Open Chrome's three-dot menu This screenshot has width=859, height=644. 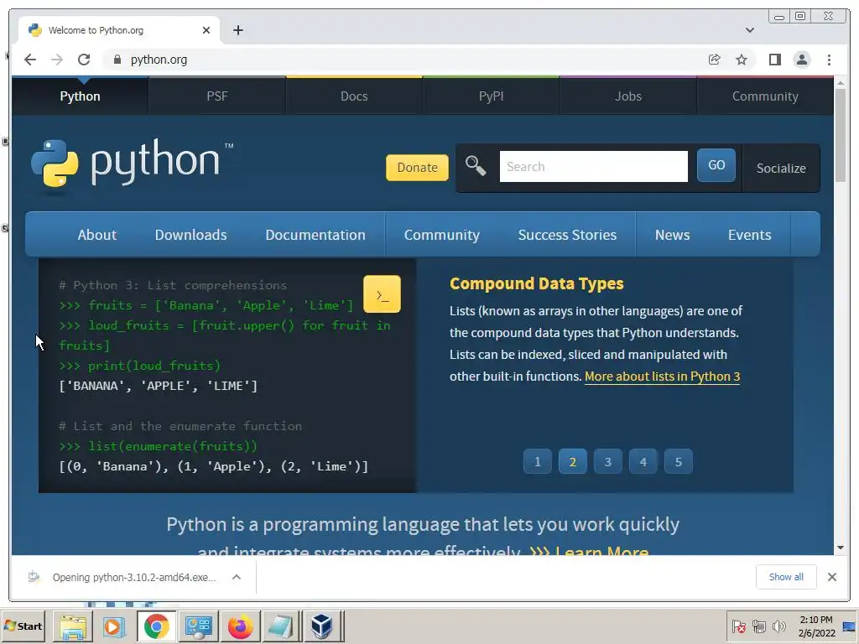tap(830, 60)
